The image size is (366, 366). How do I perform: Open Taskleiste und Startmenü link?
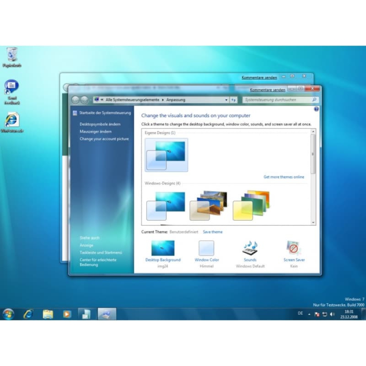click(x=100, y=253)
